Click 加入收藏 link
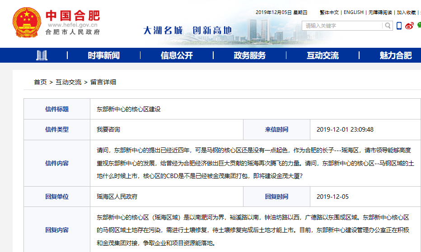 (406, 12)
